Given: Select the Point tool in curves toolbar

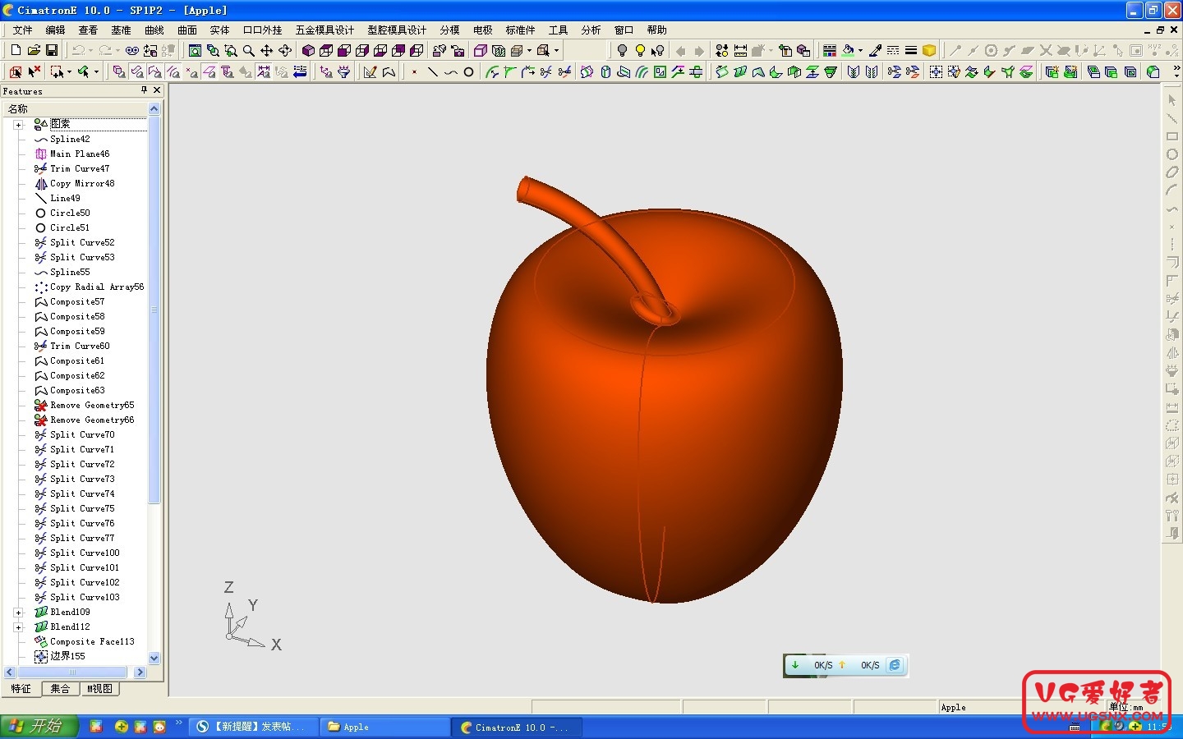Looking at the screenshot, I should click(x=414, y=72).
